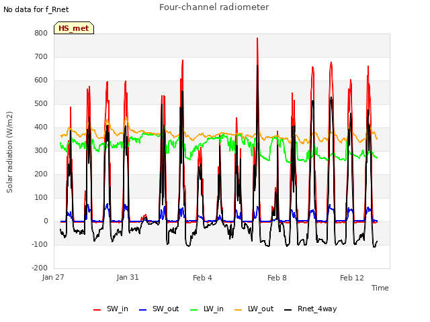Click the red SW_in legend swatch

click(x=97, y=310)
